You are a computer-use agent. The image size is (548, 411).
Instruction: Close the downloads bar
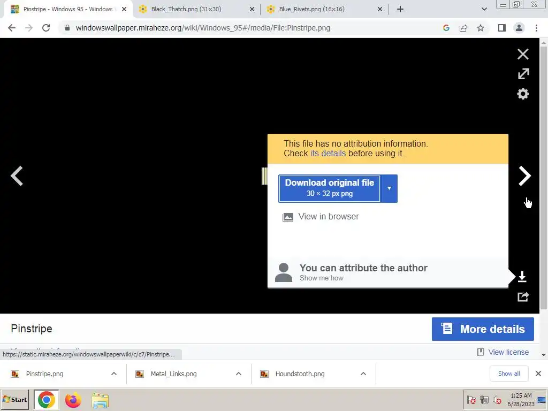coord(538,374)
